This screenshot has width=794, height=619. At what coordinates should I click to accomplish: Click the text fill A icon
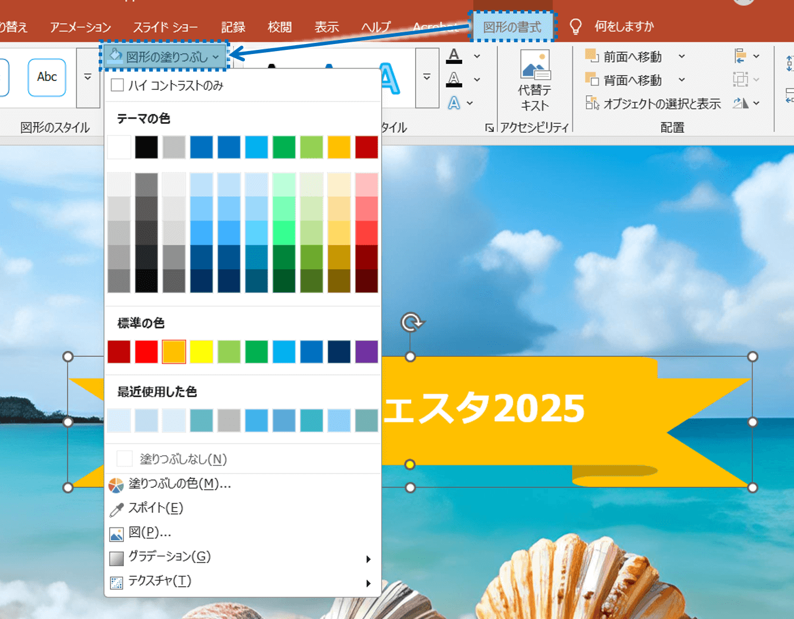coord(454,56)
